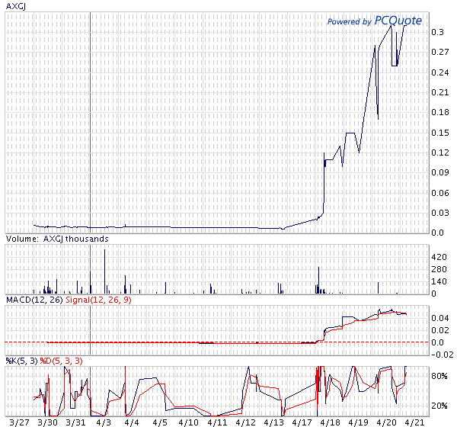Click the 4/17 date label

click(302, 422)
